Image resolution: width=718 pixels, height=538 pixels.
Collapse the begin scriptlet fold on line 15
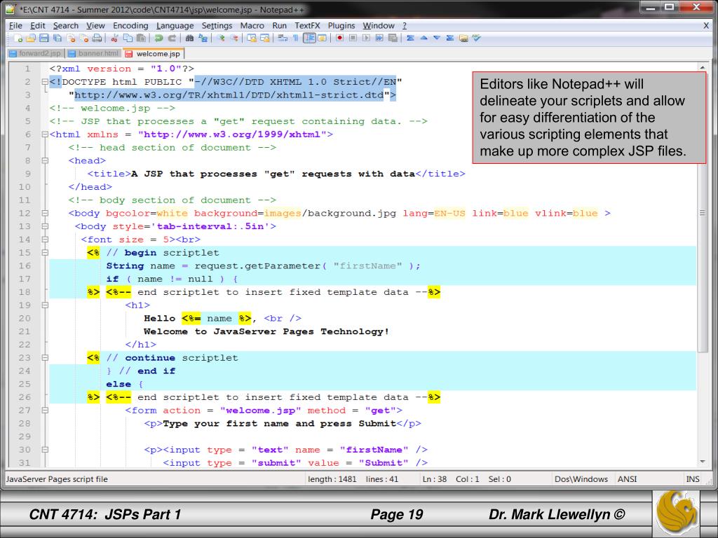tap(45, 252)
